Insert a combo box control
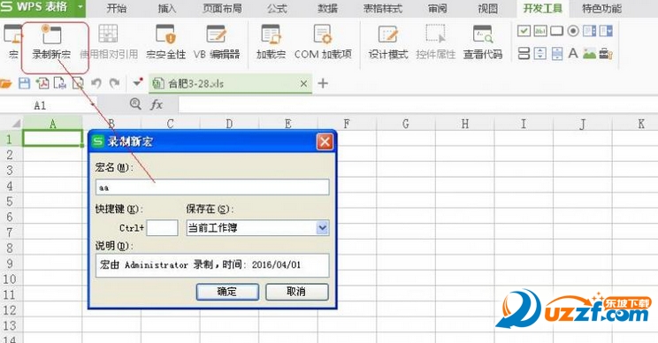This screenshot has height=343, width=658. [x=606, y=31]
